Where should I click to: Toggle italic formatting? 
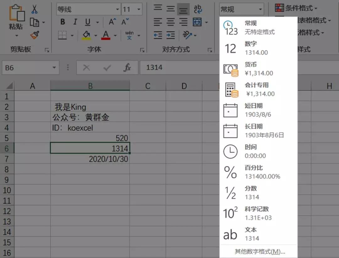[x=74, y=22]
